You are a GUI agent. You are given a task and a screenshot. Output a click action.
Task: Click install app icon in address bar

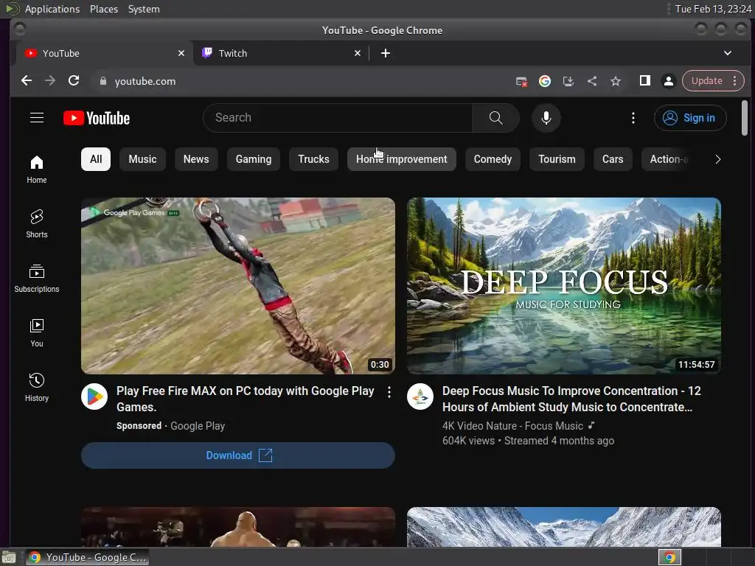click(x=568, y=81)
